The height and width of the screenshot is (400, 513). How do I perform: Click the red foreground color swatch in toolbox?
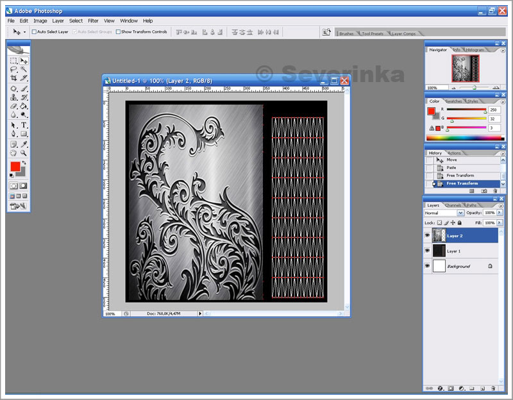[15, 166]
